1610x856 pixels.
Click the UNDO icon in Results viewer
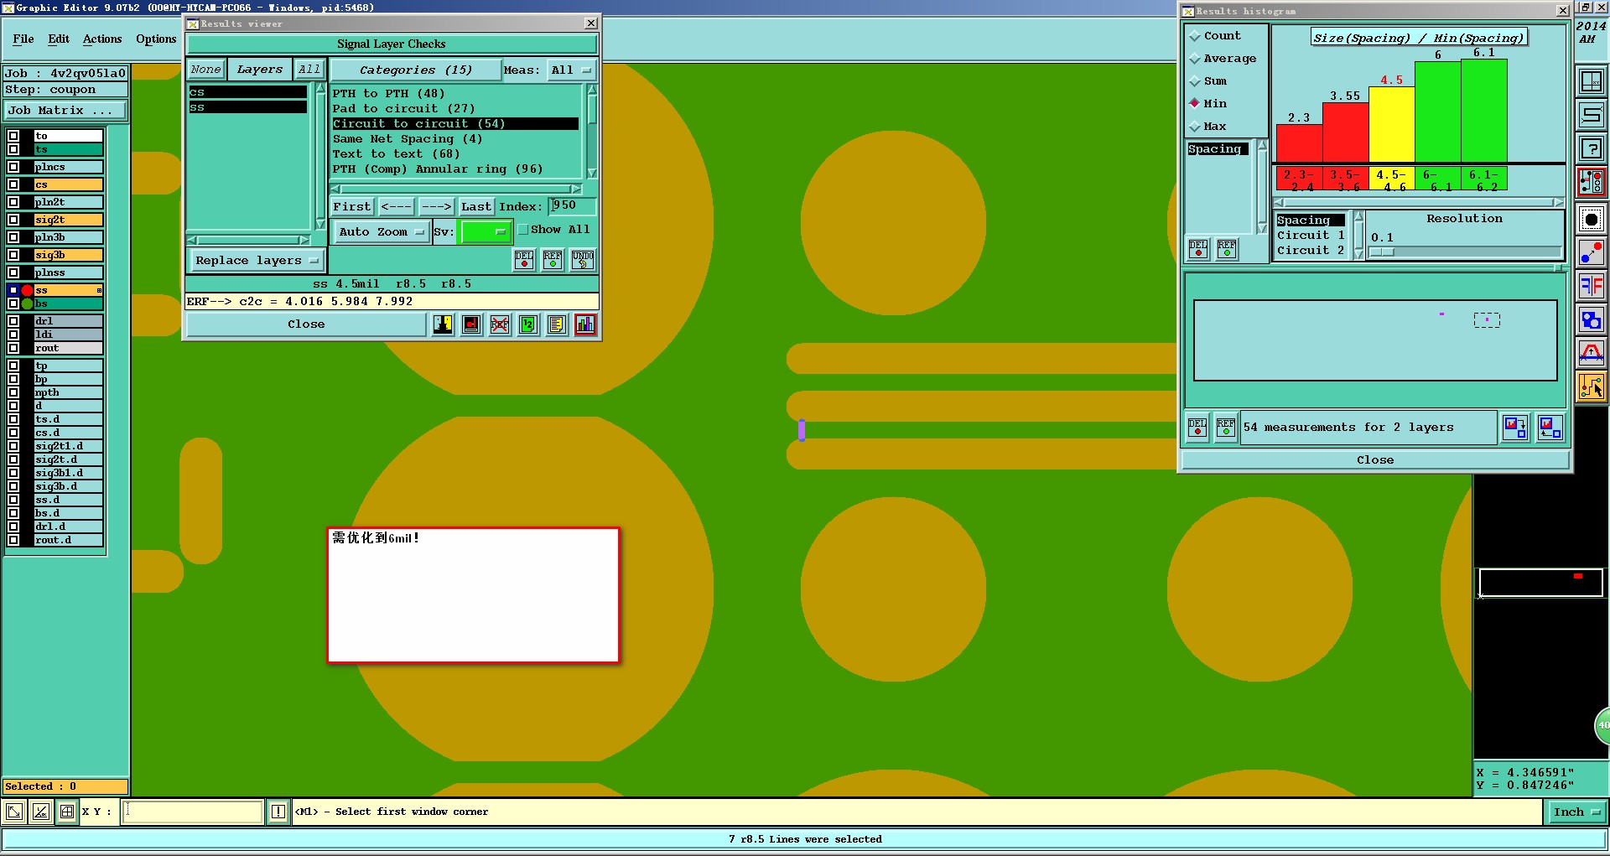[x=583, y=260]
